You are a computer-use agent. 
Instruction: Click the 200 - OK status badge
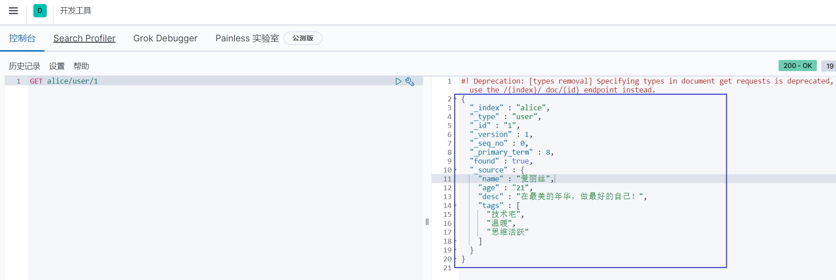797,66
